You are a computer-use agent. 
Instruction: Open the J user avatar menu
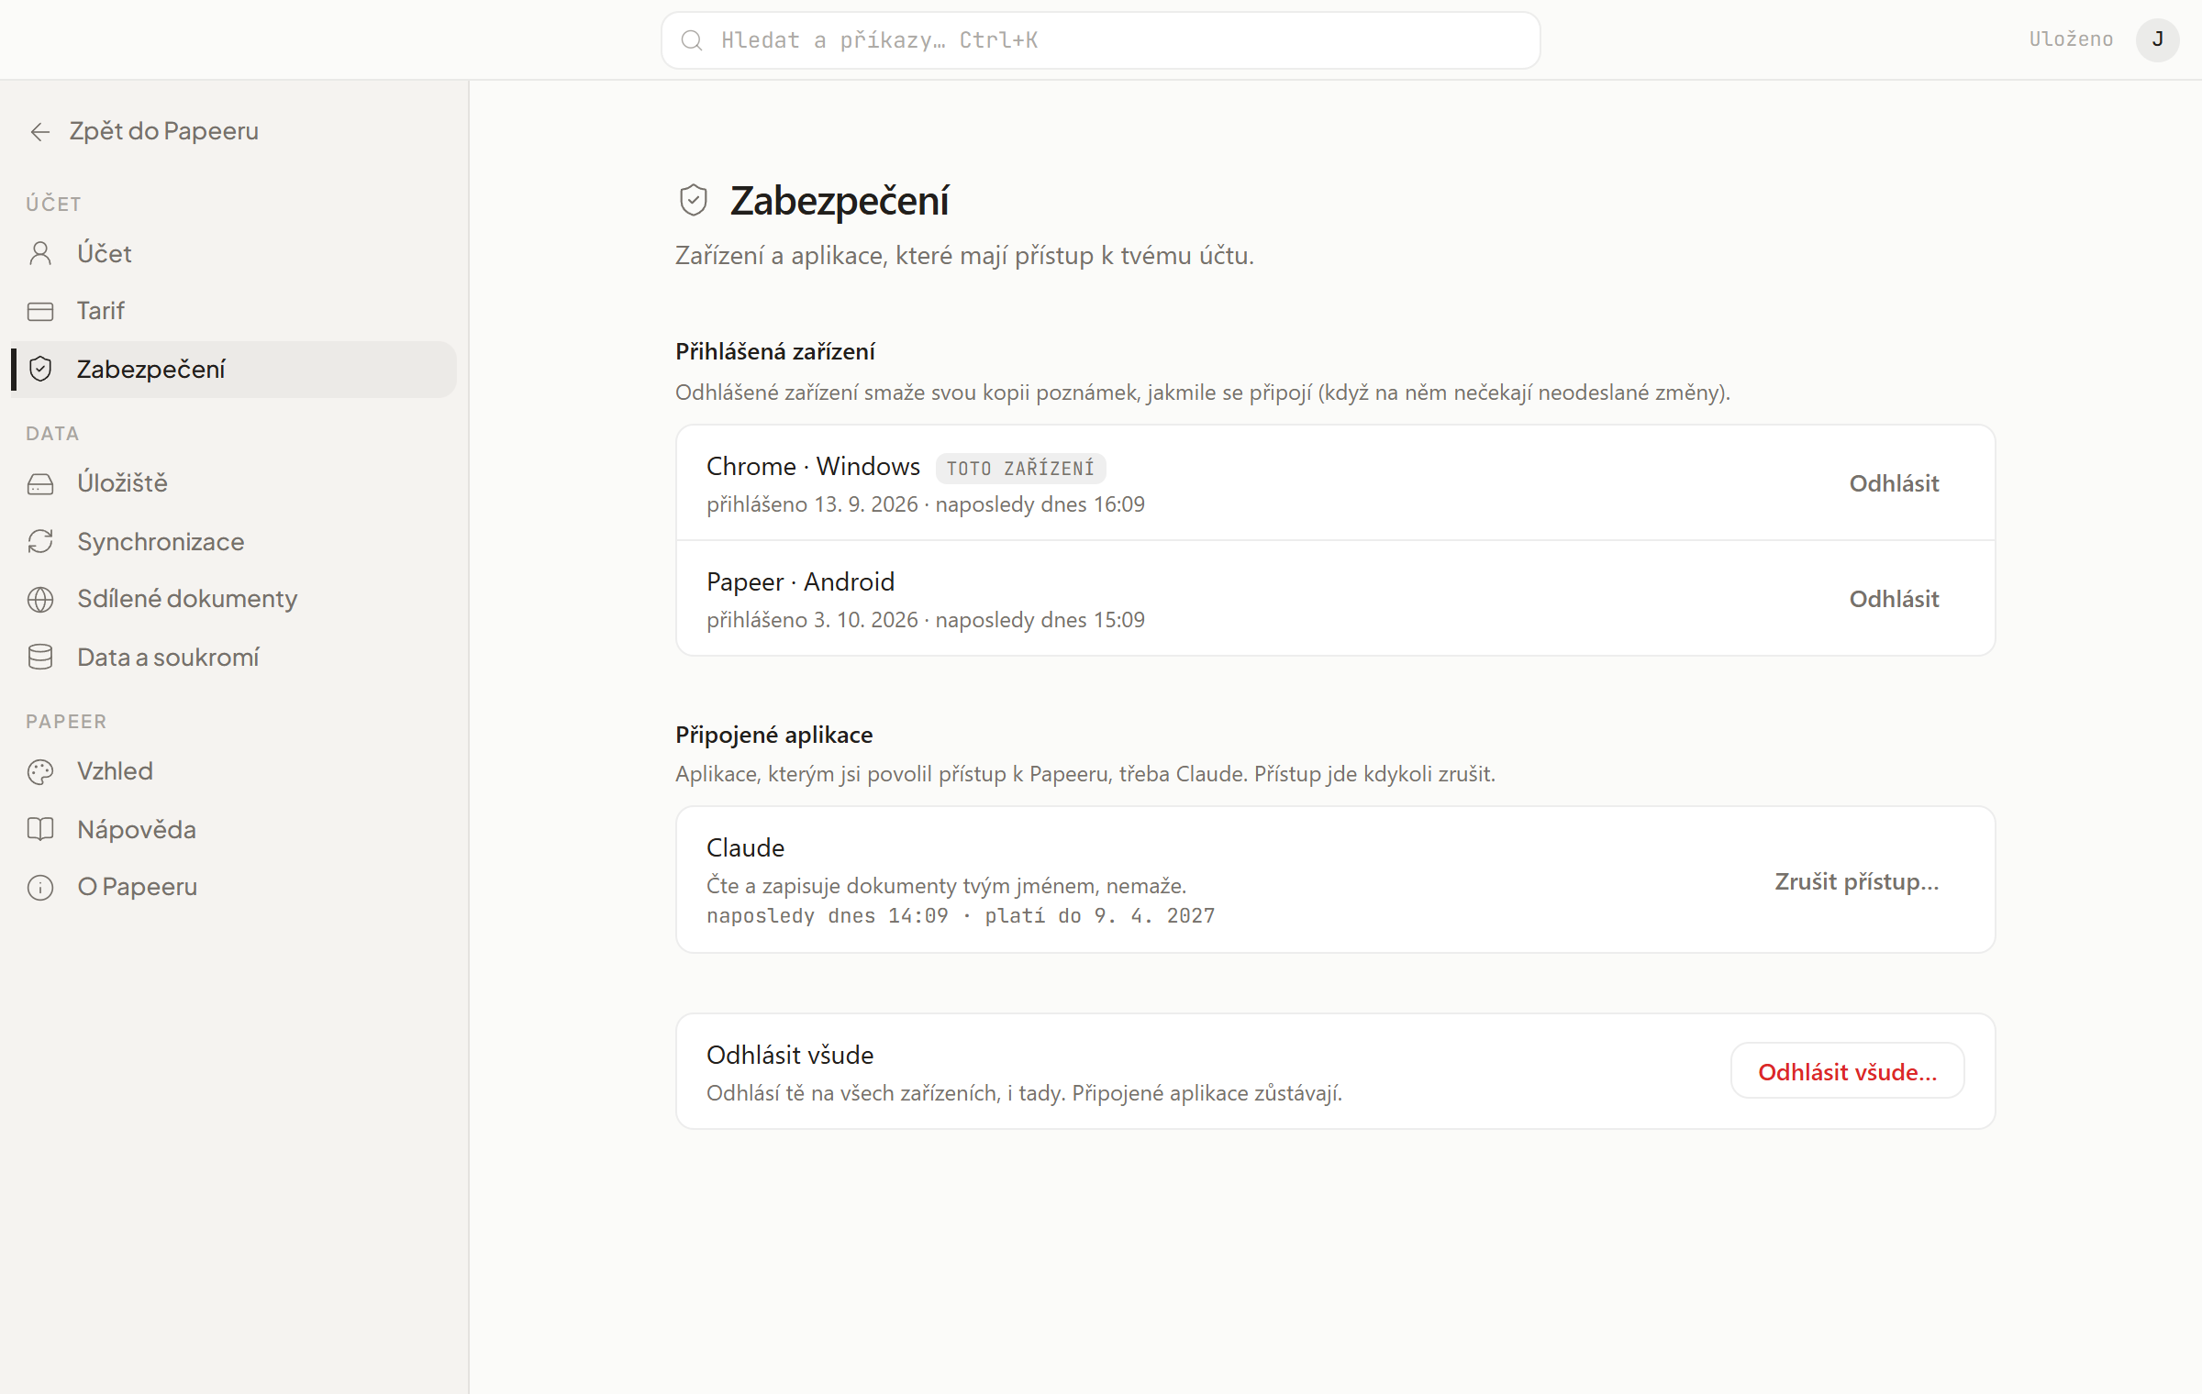[x=2157, y=39]
